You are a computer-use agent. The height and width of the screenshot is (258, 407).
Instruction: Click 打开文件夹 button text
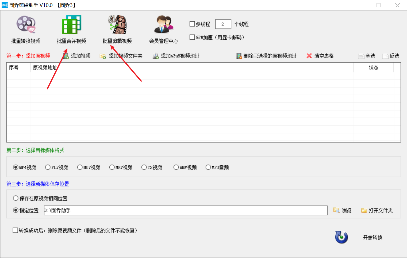click(381, 210)
